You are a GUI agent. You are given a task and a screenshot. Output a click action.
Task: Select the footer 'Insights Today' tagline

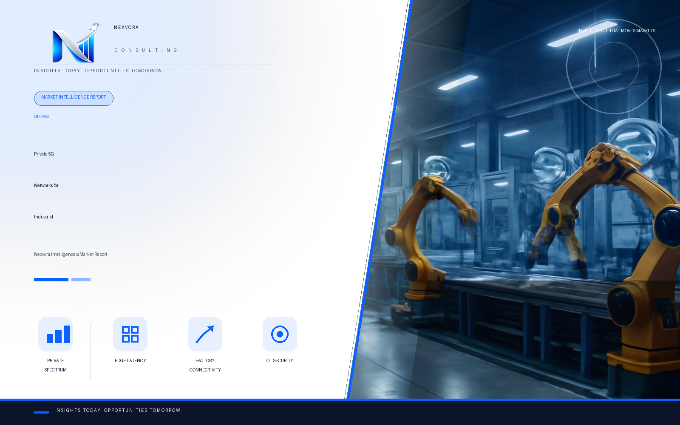[118, 410]
